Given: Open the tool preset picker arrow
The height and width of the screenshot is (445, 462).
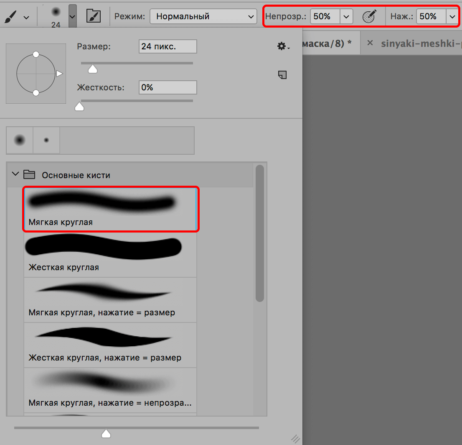Looking at the screenshot, I should tap(26, 17).
